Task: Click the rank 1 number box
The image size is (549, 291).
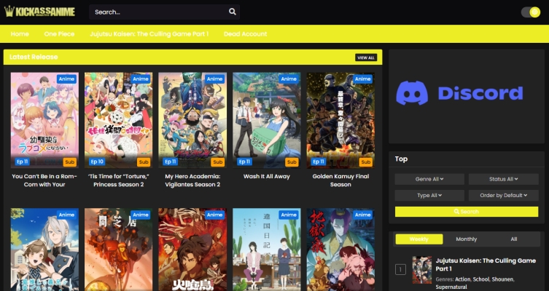Action: click(x=400, y=269)
